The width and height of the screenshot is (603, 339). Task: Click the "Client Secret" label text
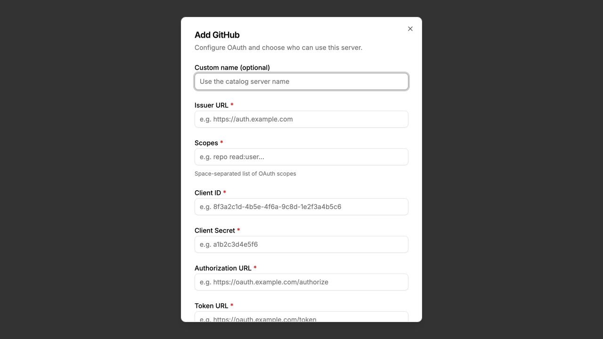click(215, 230)
